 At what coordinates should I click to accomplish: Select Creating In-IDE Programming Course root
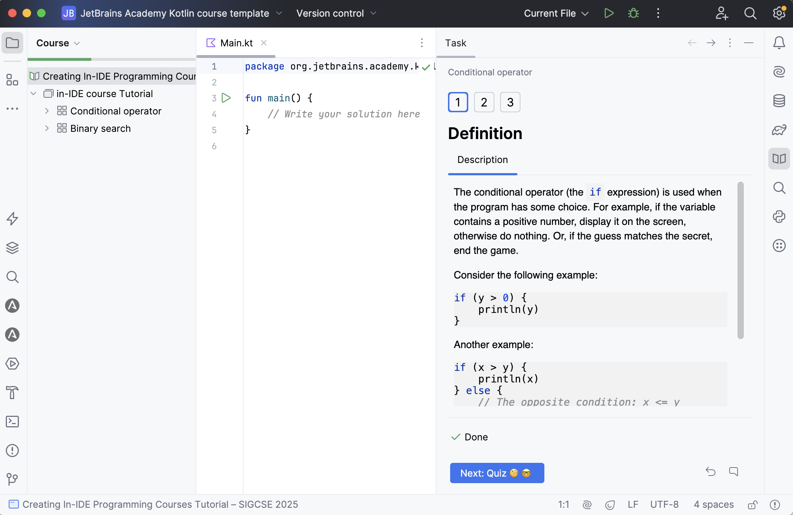pyautogui.click(x=112, y=76)
